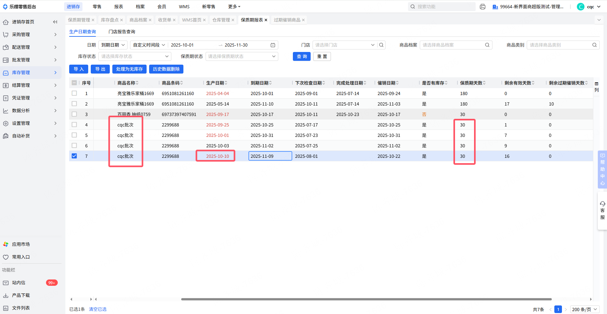607x314 pixels.
Task: Click the 清空已选 link
Action: point(98,309)
